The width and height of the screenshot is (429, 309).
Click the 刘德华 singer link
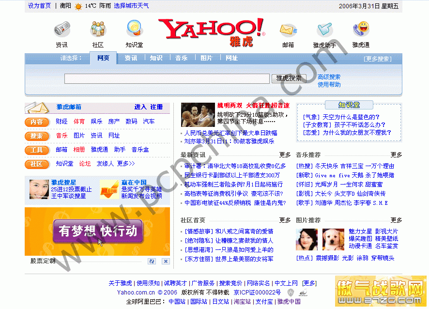(323, 203)
